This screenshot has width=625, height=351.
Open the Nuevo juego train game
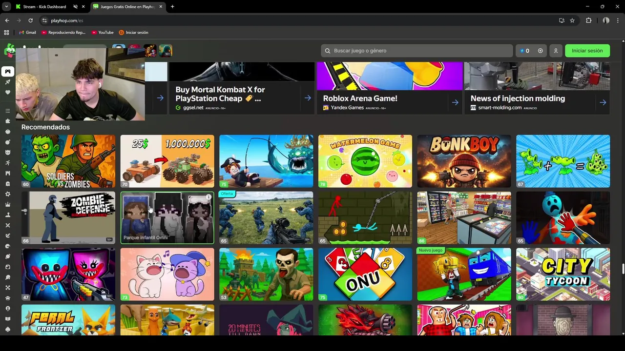(x=464, y=274)
